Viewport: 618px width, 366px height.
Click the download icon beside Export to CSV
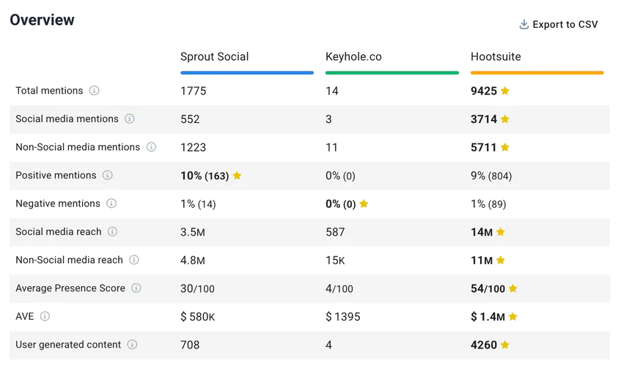(x=524, y=24)
